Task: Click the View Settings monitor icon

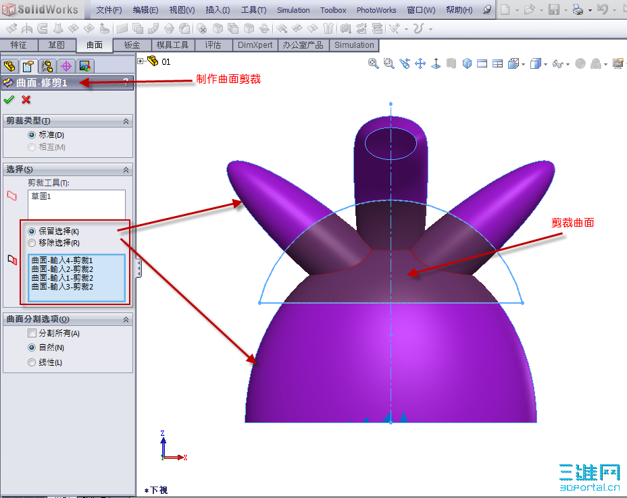Action: point(618,63)
